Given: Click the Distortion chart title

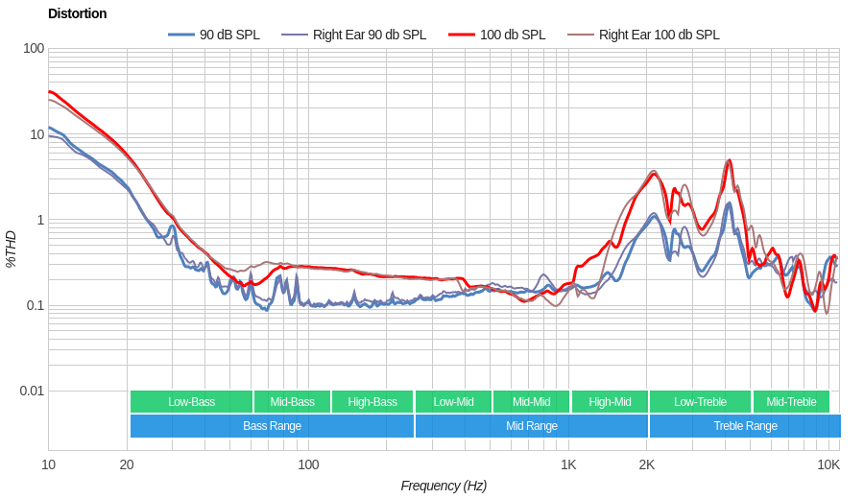Looking at the screenshot, I should (x=77, y=13).
